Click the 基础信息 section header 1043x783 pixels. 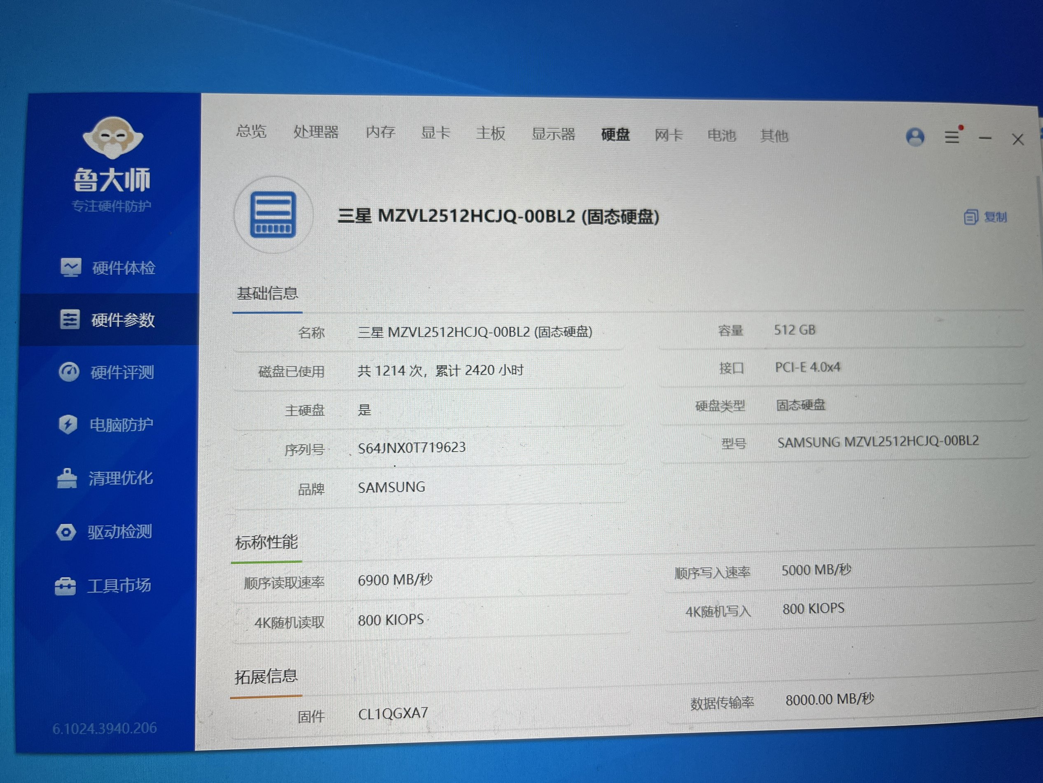pyautogui.click(x=267, y=293)
